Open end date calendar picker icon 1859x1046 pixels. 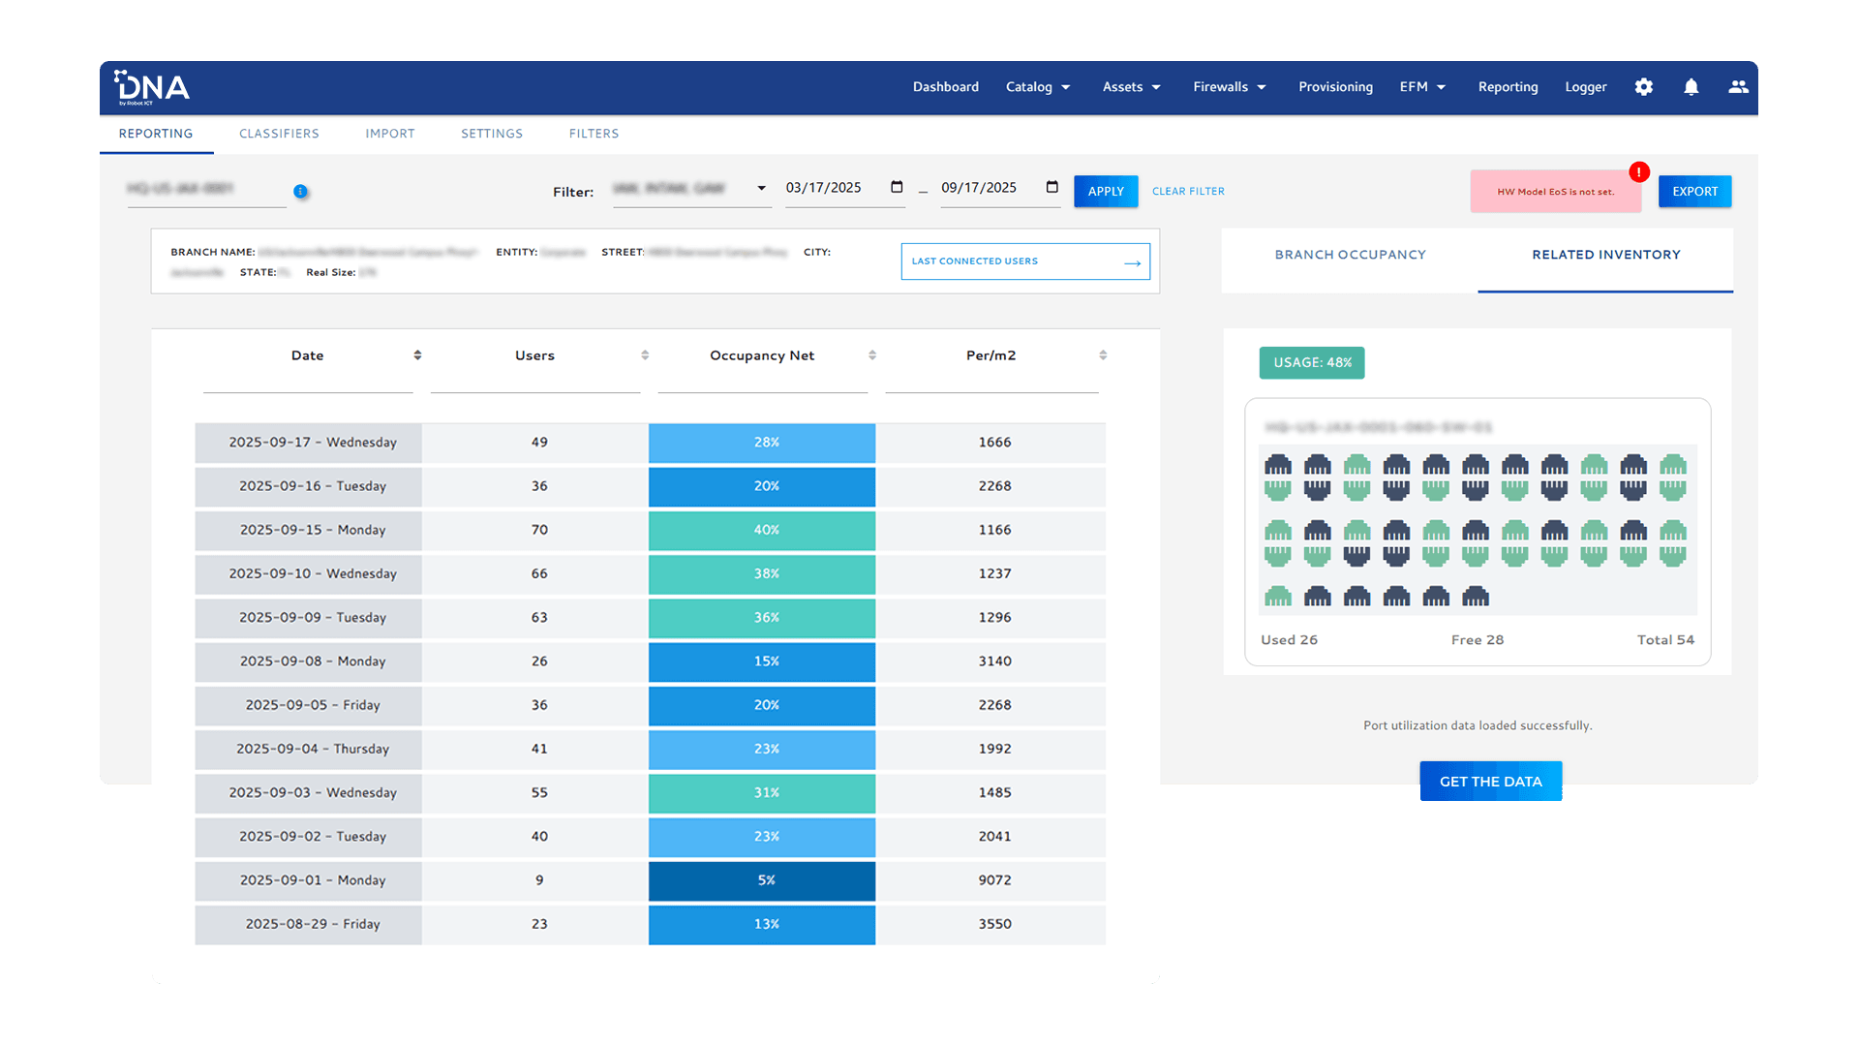pyautogui.click(x=1052, y=187)
